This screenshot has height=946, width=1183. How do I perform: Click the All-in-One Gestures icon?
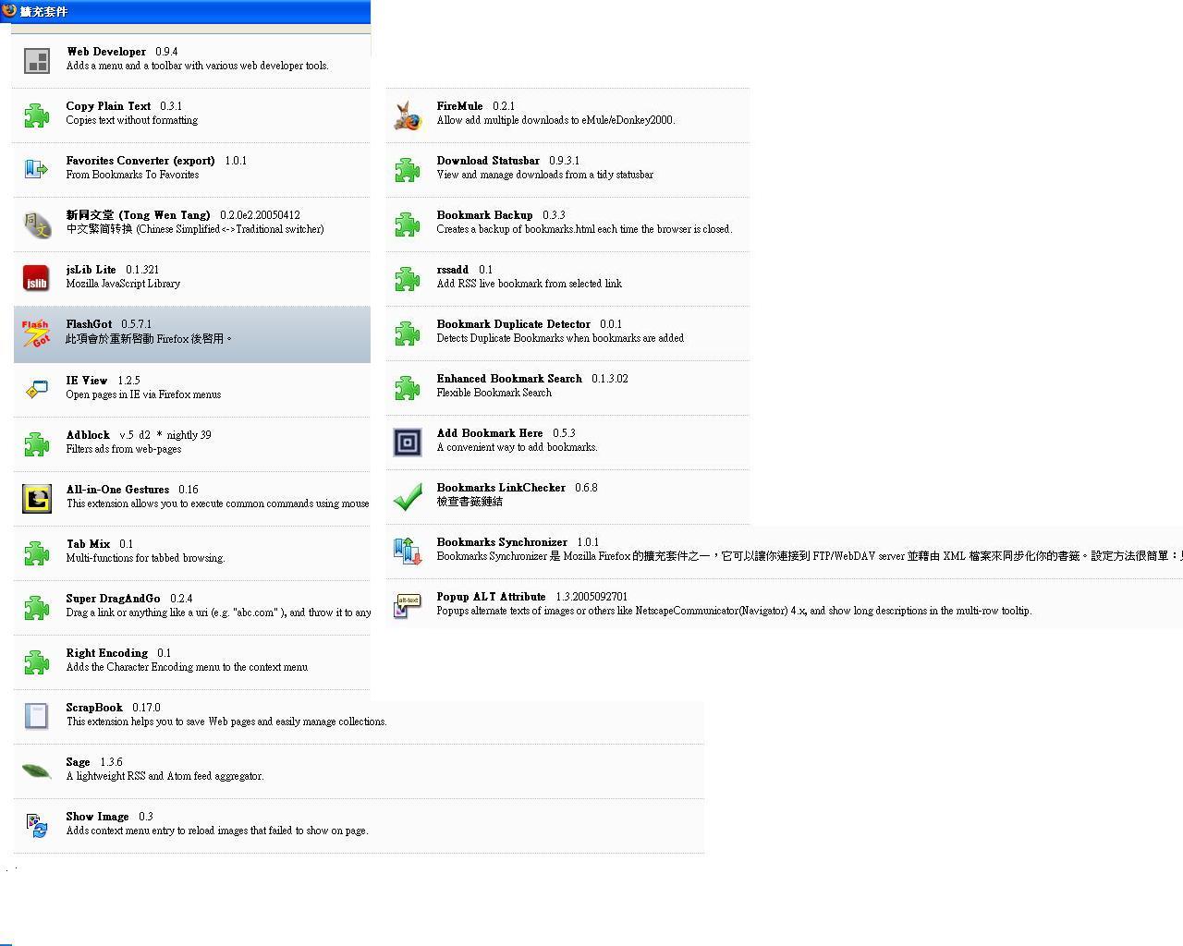(37, 498)
